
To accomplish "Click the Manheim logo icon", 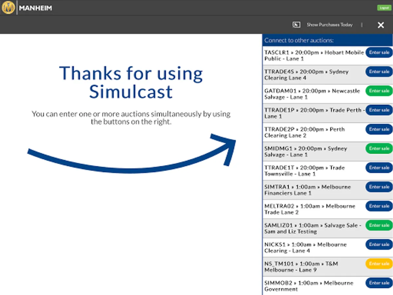I will coord(8,8).
